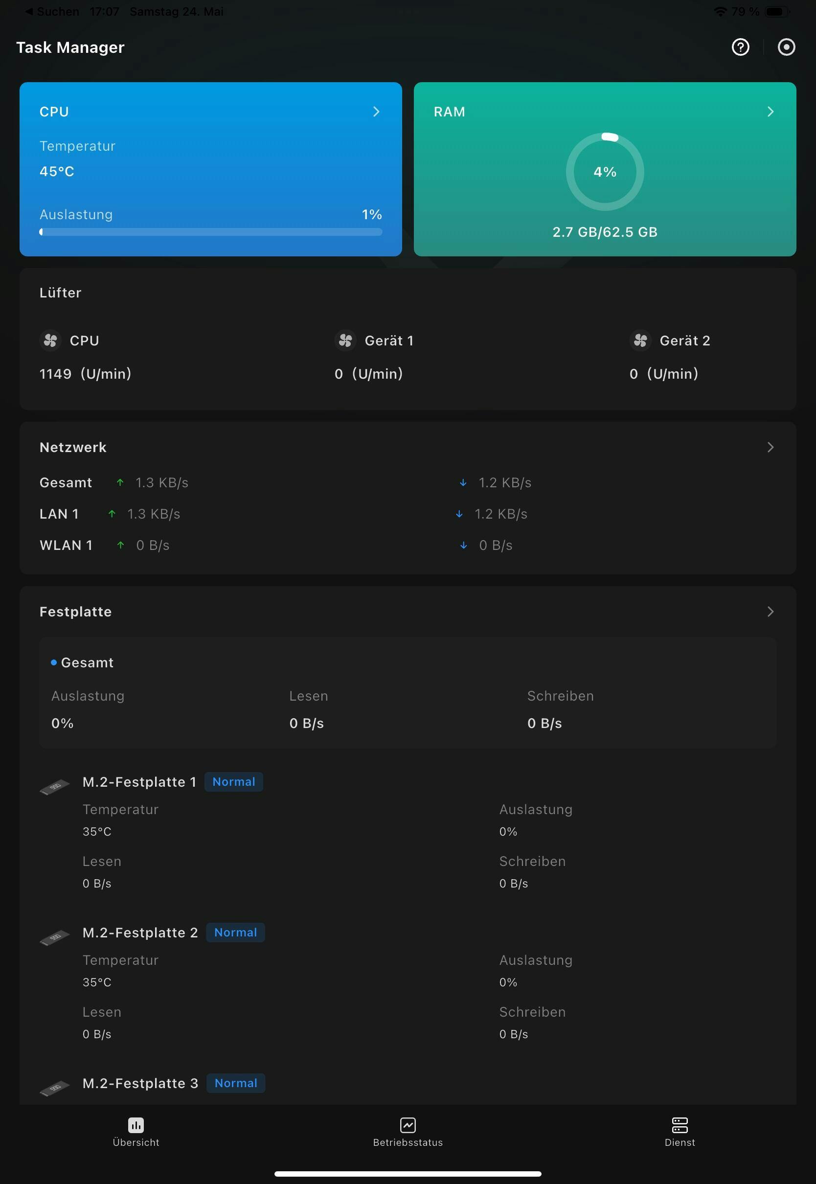The width and height of the screenshot is (816, 1184).
Task: Switch to the Betriebsstatus tab
Action: click(408, 1132)
